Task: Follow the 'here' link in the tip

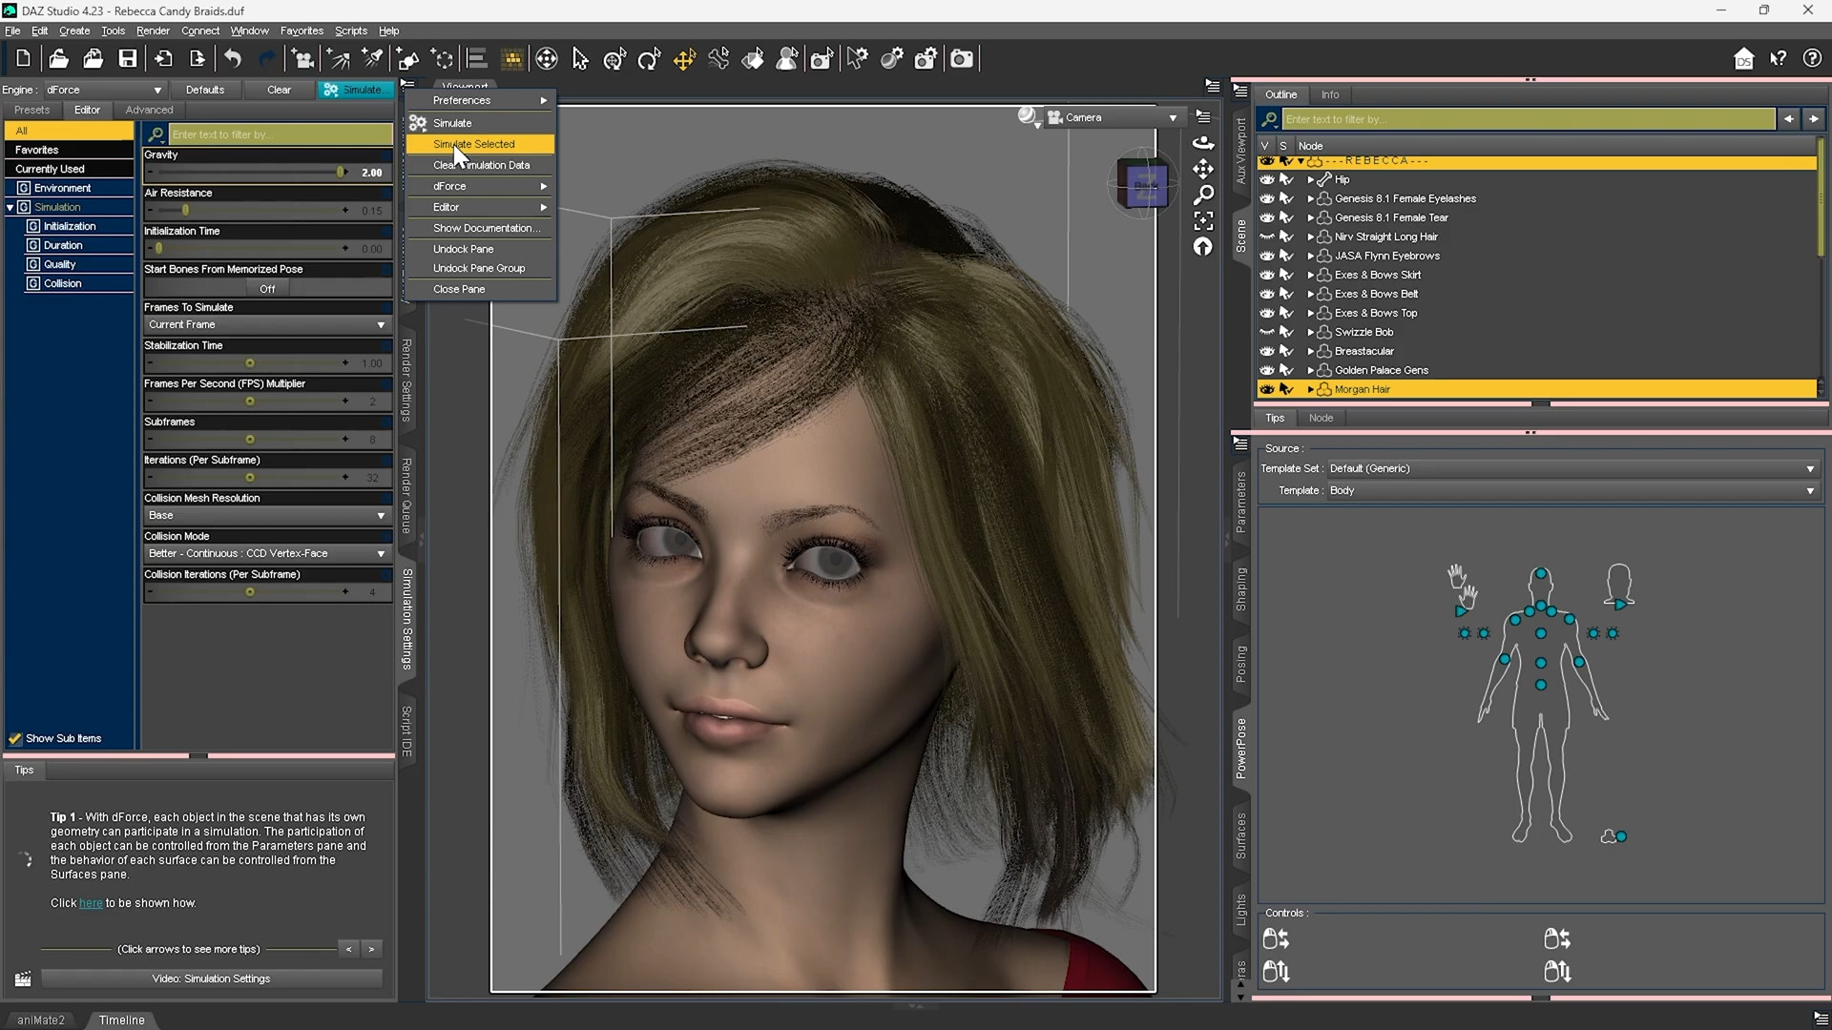Action: click(91, 903)
